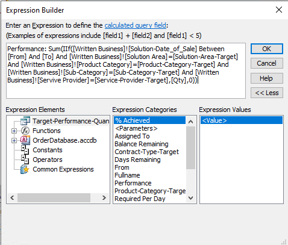Click inside the expression text box
The width and height of the screenshot is (288, 245).
pyautogui.click(x=126, y=70)
